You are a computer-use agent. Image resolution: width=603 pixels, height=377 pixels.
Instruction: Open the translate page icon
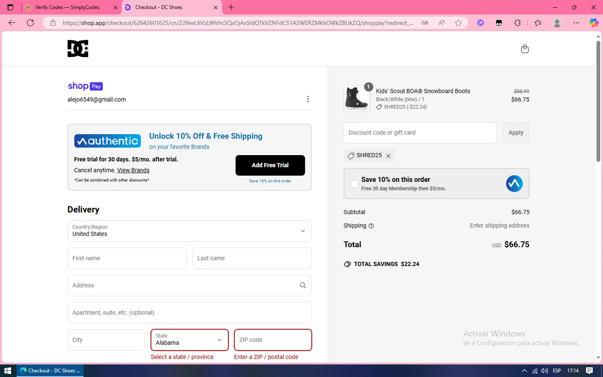click(425, 23)
